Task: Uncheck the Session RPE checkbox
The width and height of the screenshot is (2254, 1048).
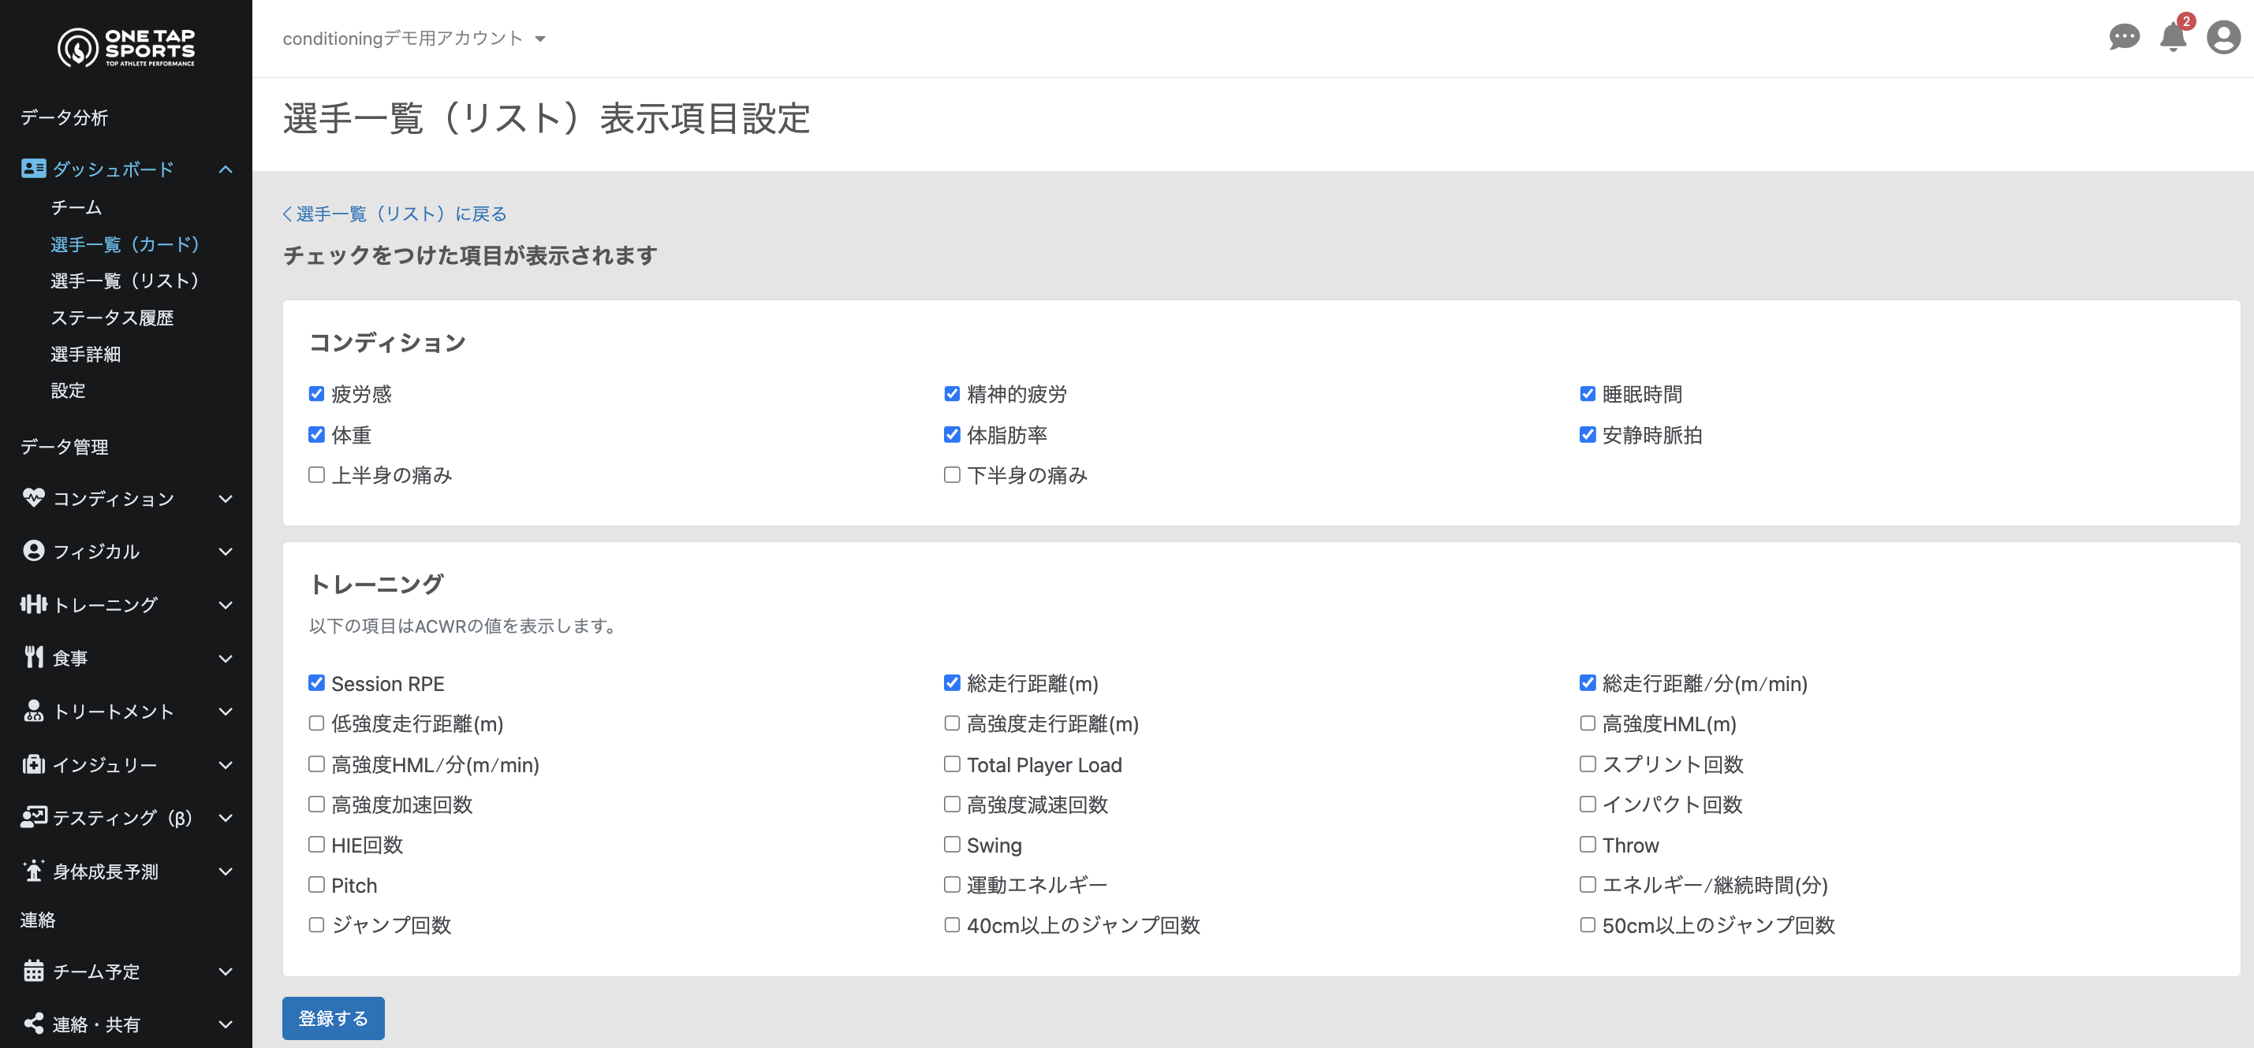Action: point(317,683)
